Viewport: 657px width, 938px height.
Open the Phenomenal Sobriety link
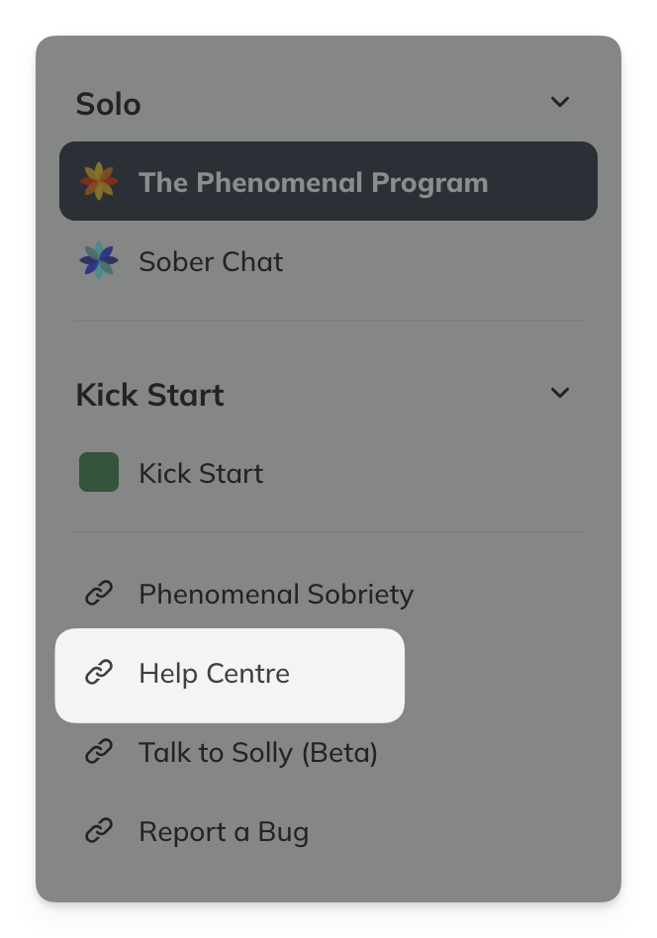pyautogui.click(x=276, y=594)
